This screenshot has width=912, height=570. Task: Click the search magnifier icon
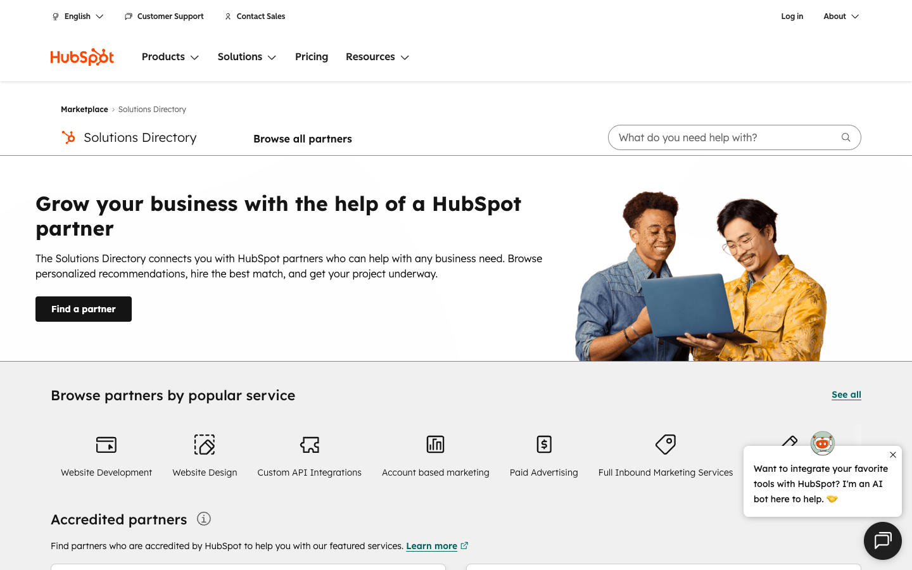pos(845,137)
